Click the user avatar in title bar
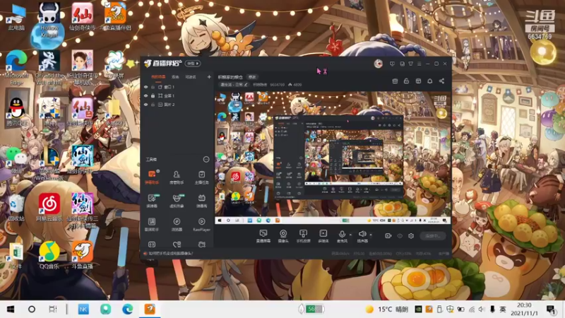This screenshot has width=565, height=318. [x=378, y=64]
